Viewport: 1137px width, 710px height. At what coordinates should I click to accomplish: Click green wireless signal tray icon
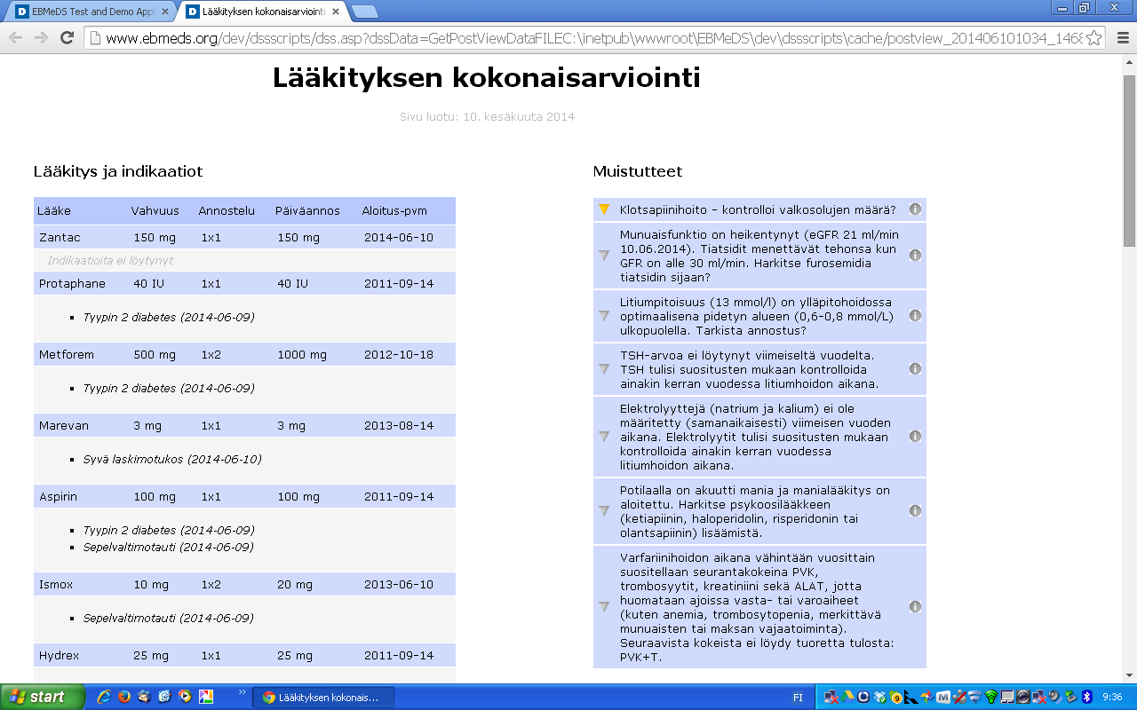tap(991, 697)
